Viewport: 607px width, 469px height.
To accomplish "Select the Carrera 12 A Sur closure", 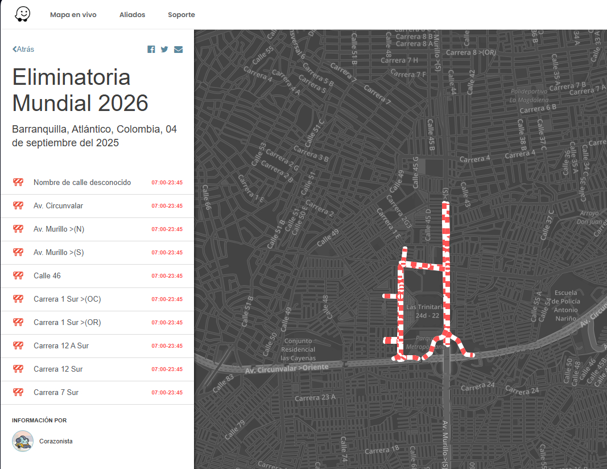I will click(x=61, y=346).
